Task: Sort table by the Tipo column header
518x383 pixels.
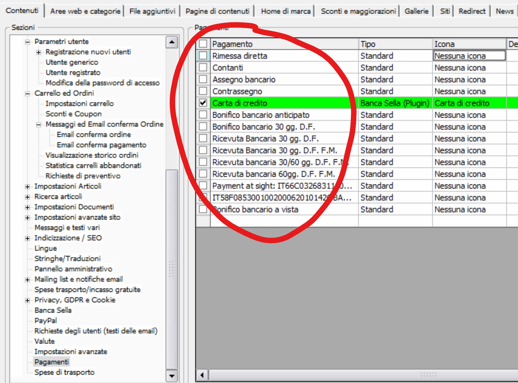Action: [395, 44]
